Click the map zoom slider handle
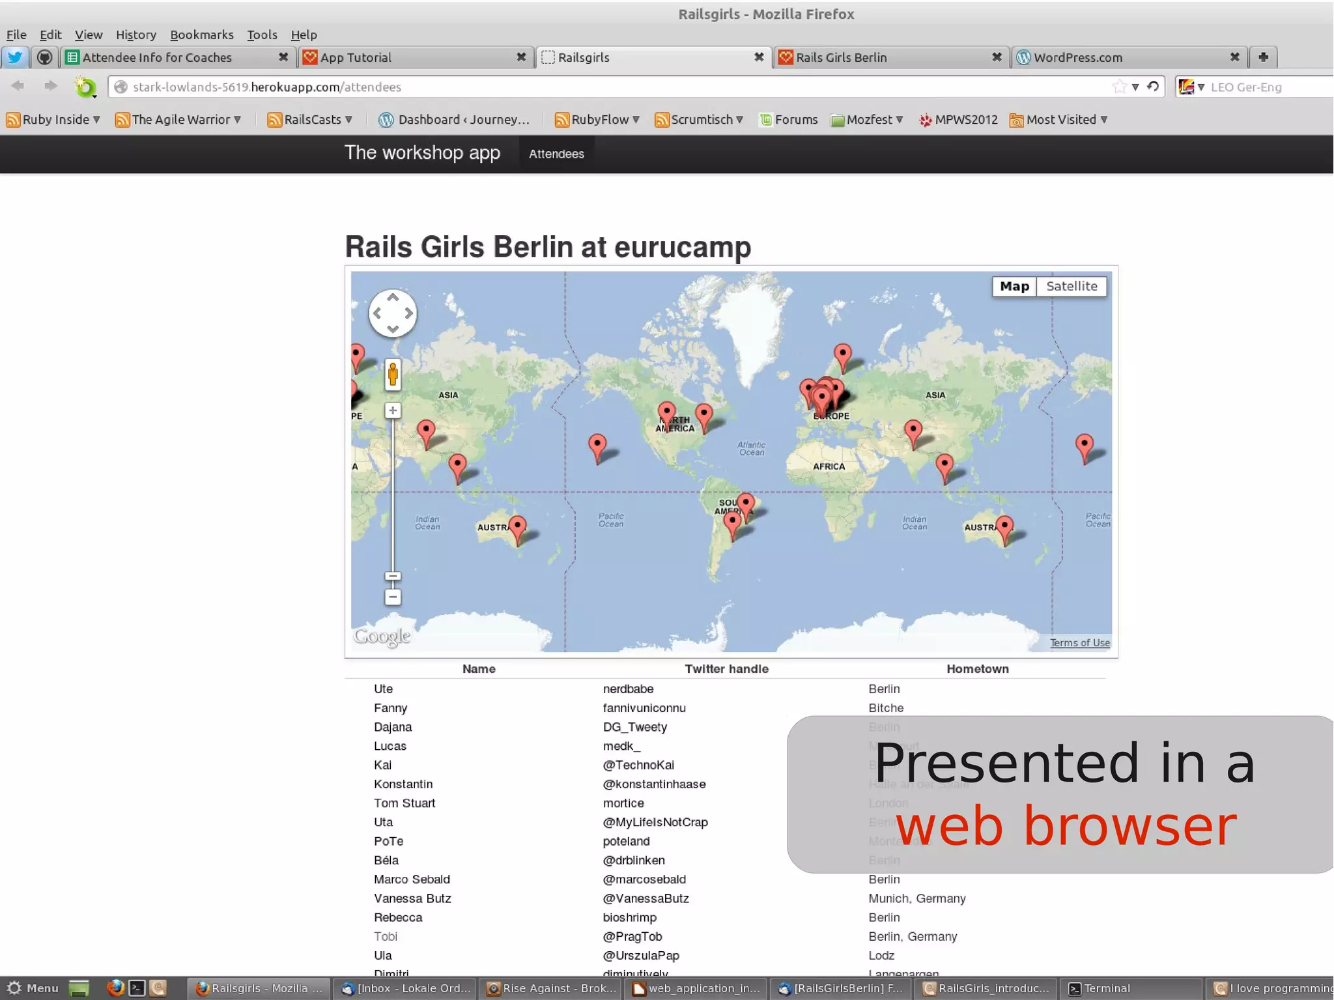 pos(392,576)
